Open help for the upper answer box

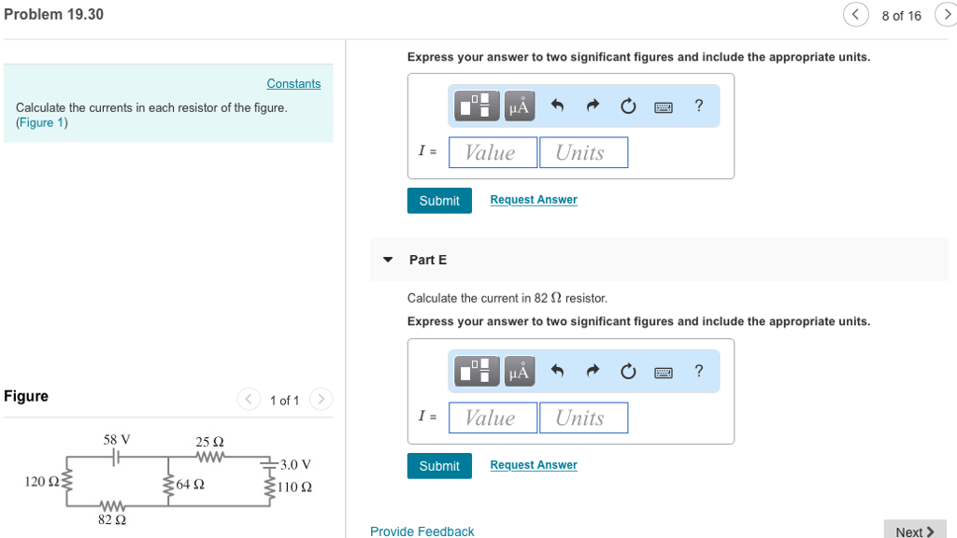pyautogui.click(x=699, y=106)
